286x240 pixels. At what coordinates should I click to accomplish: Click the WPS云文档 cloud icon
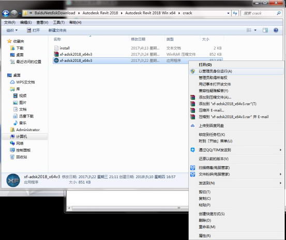(x=12, y=82)
